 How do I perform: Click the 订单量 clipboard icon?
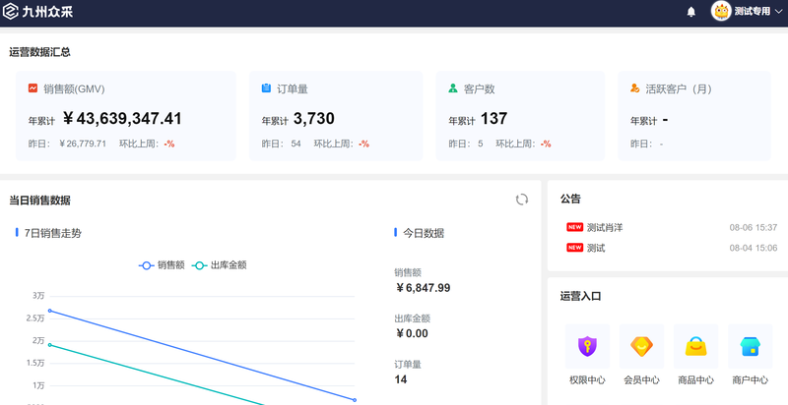pos(266,88)
